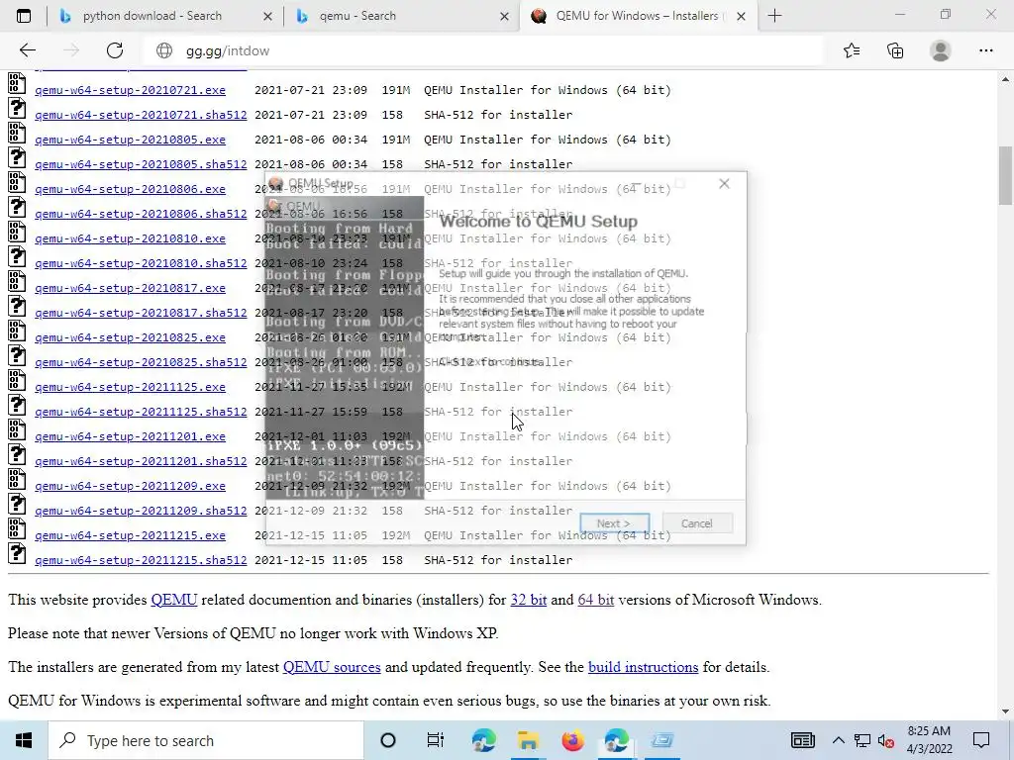This screenshot has height=760, width=1014.
Task: Click unknown file icon beside 20210721.sha512
Action: coord(17,109)
